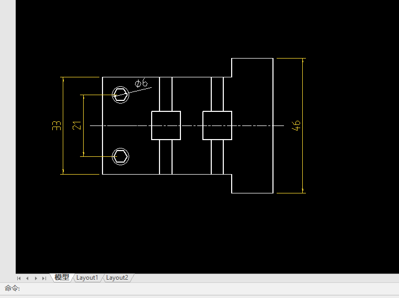This screenshot has width=399, height=298.
Task: Pick the lower hexagon bolt hole
Action: 120,156
